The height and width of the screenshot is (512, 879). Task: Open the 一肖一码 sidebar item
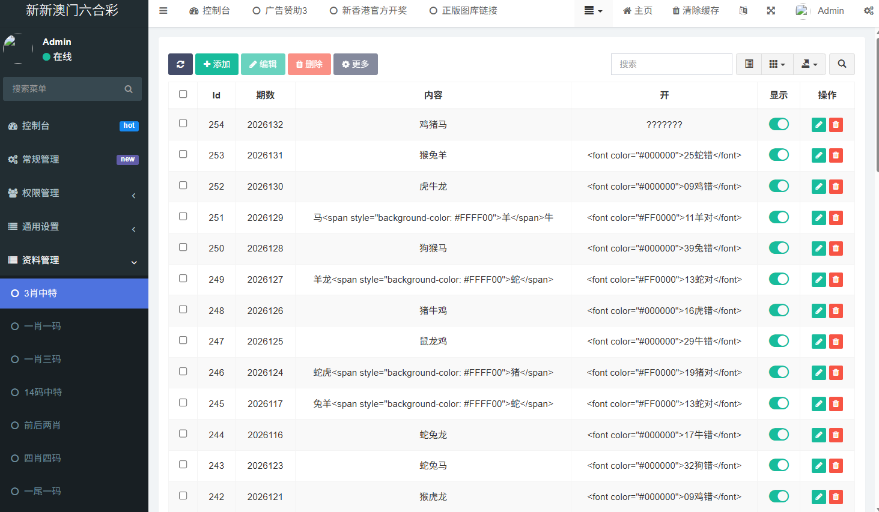tap(74, 327)
